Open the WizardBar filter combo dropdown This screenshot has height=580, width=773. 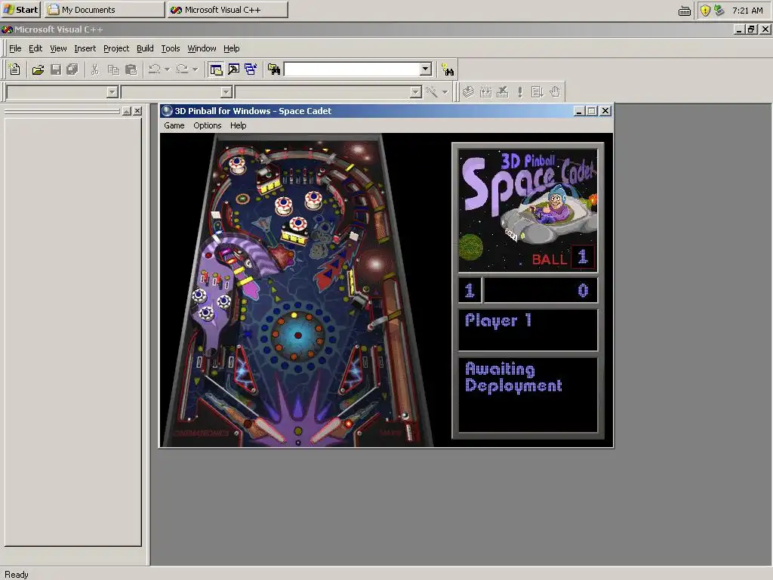(x=226, y=91)
